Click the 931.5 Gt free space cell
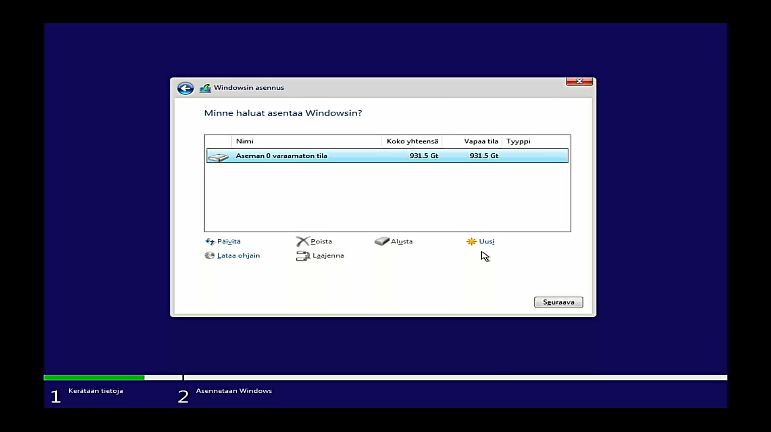The height and width of the screenshot is (432, 771). click(x=484, y=156)
